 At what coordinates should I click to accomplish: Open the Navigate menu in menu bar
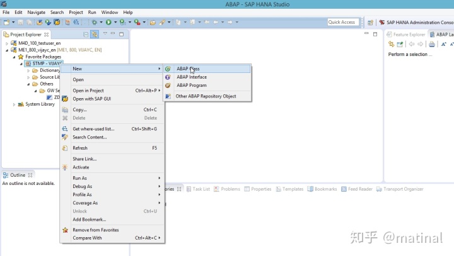pyautogui.click(x=36, y=13)
